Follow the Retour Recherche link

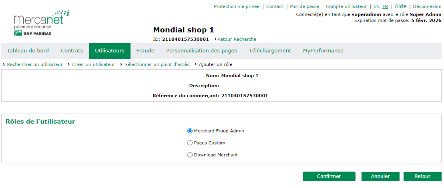[237, 39]
